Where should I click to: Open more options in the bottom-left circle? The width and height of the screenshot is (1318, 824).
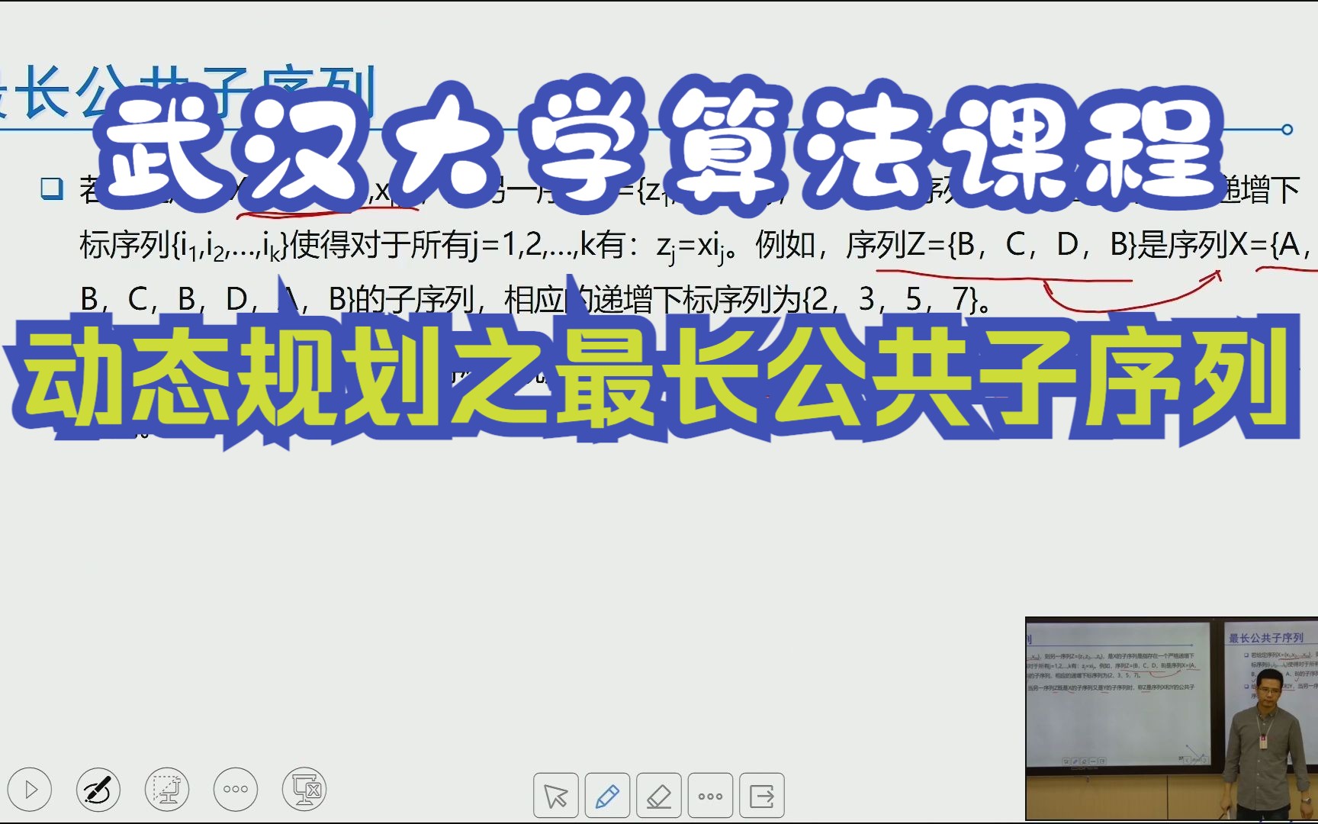236,790
